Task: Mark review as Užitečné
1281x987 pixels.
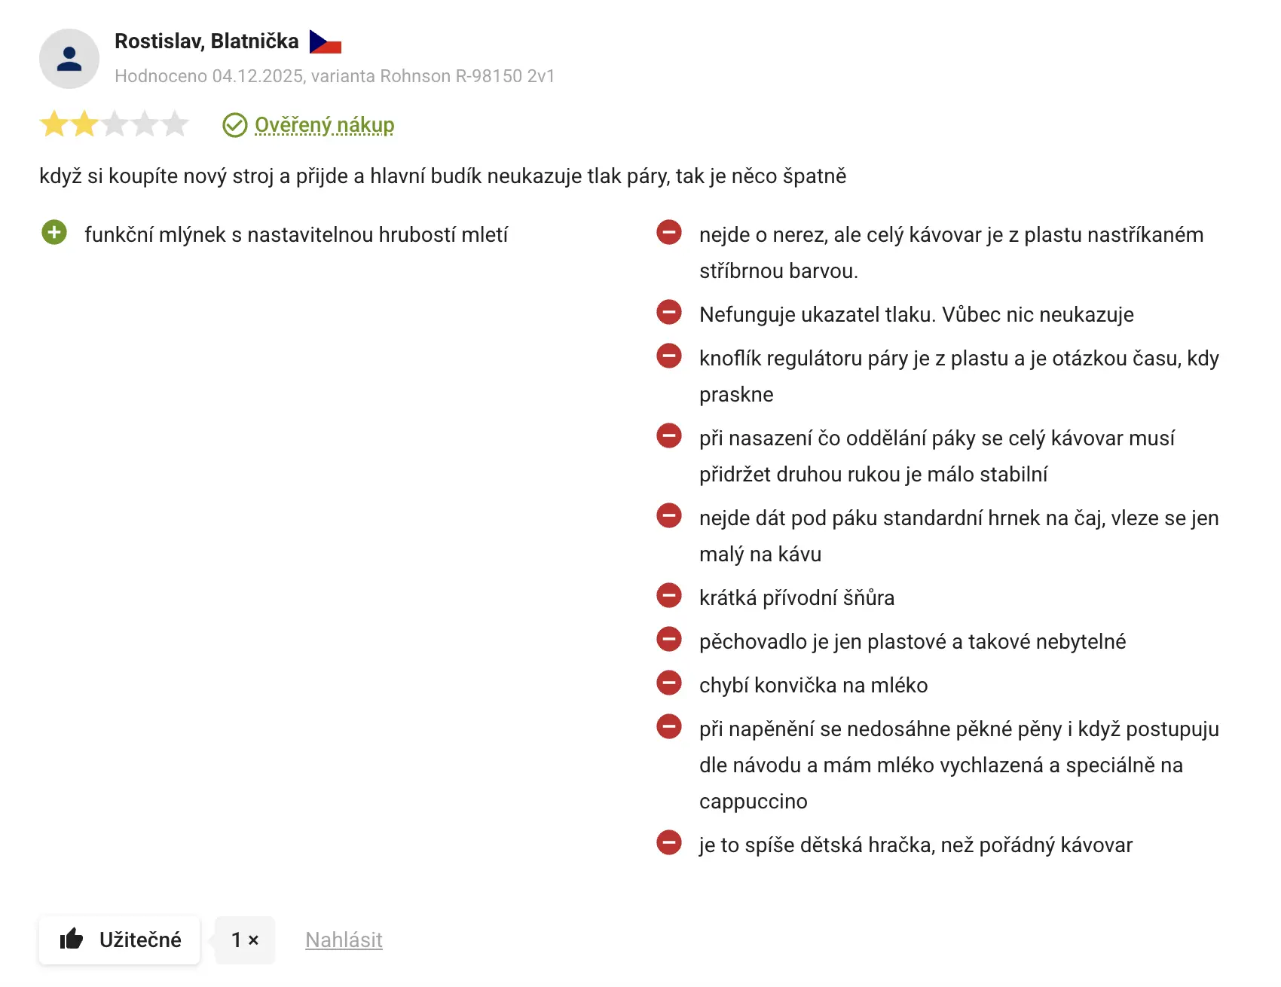Action: [x=120, y=940]
